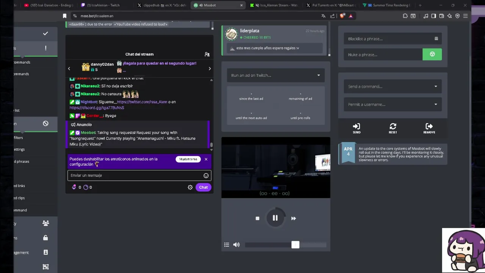485x273 pixels.
Task: Switch to Pol Turrents X tab
Action: (331, 5)
